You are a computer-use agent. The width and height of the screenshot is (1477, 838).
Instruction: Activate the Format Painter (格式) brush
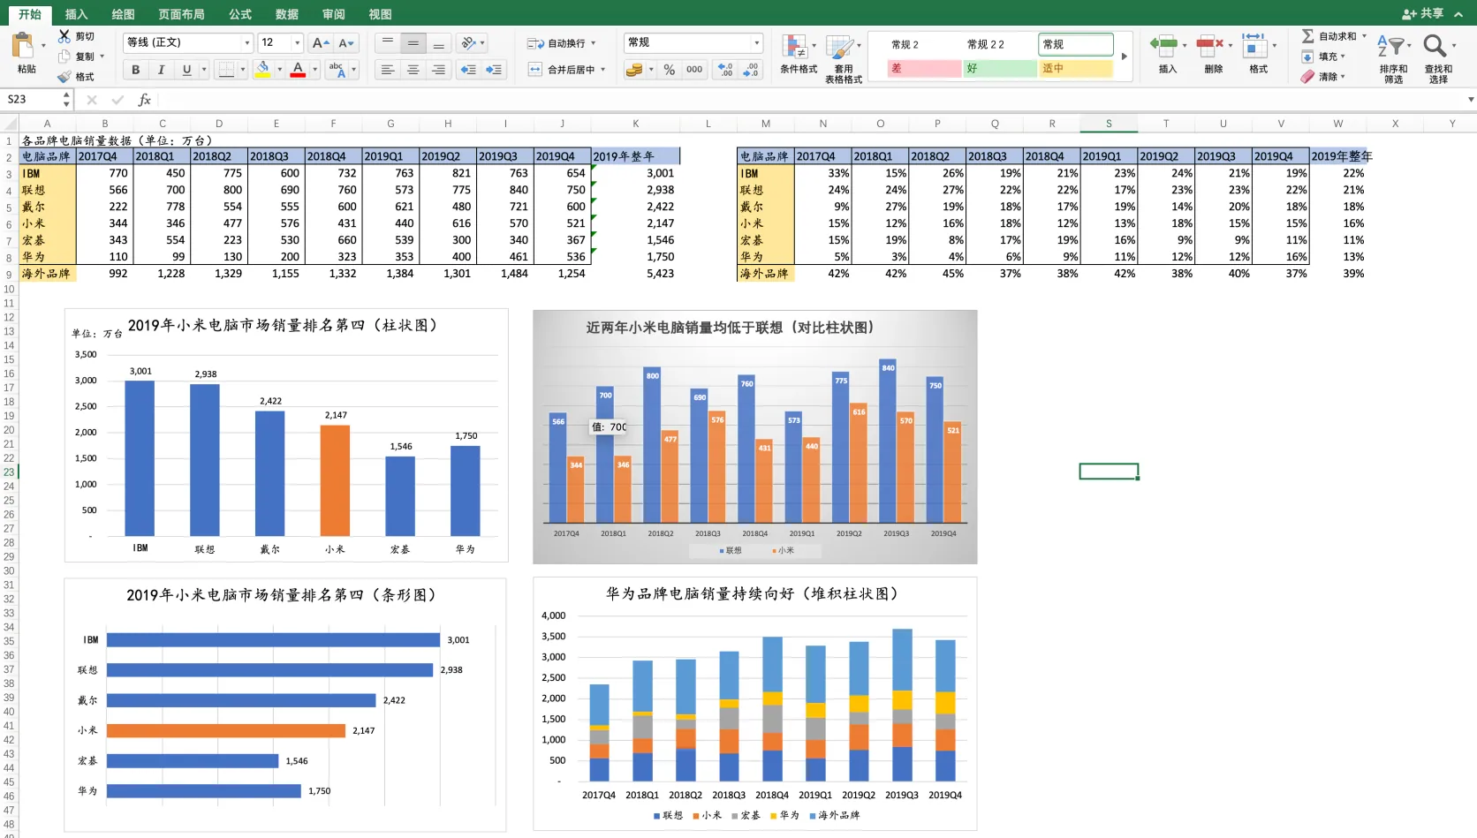64,77
